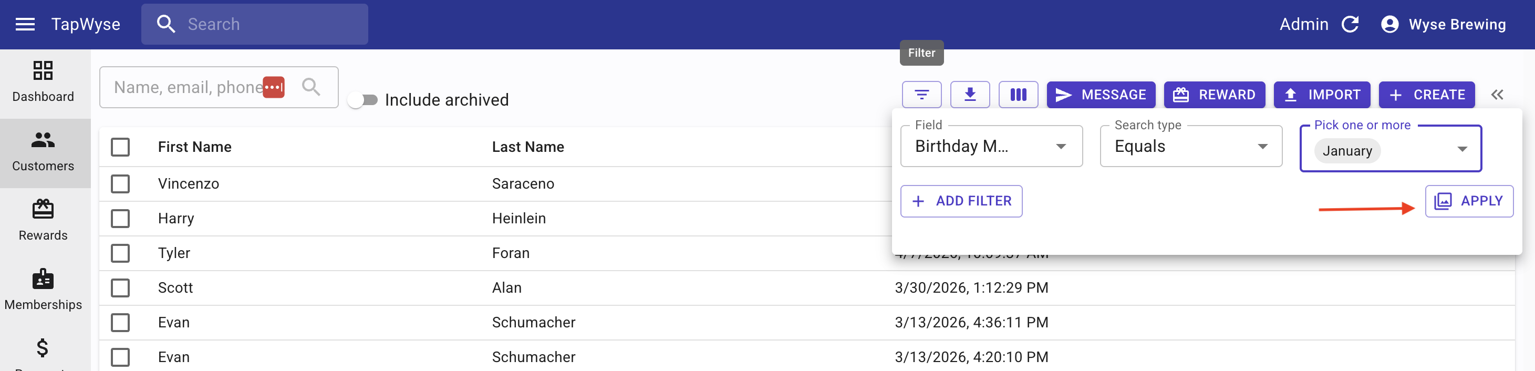This screenshot has width=1535, height=371.
Task: Toggle the Include archived switch
Action: [363, 100]
